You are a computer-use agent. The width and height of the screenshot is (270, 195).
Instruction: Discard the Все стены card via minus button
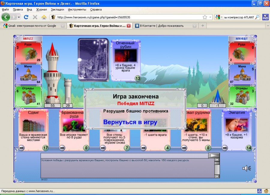103,148
